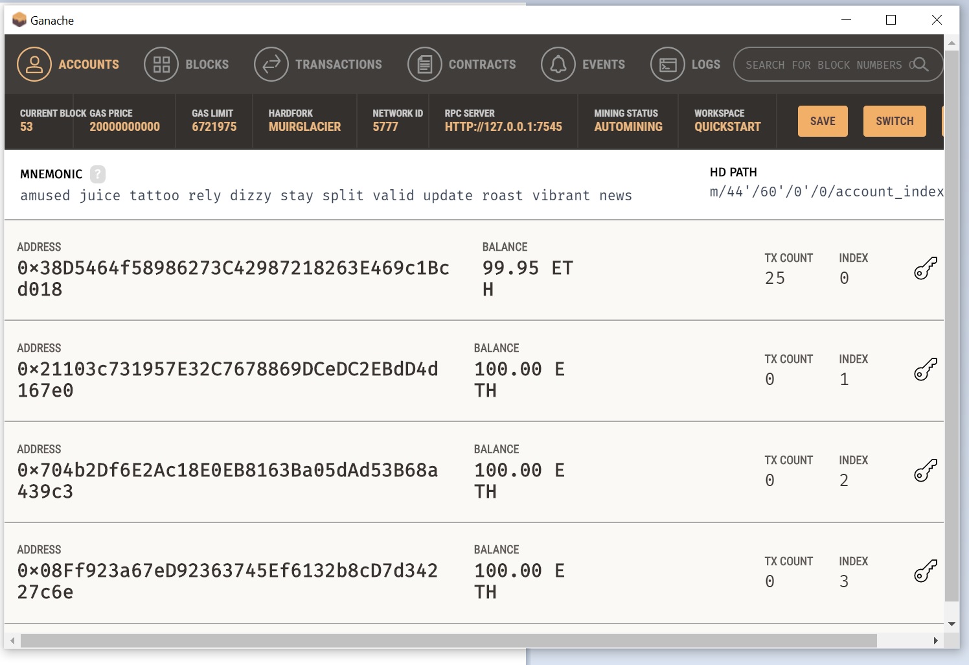Click the 99.95 ETH balance value

tap(528, 279)
